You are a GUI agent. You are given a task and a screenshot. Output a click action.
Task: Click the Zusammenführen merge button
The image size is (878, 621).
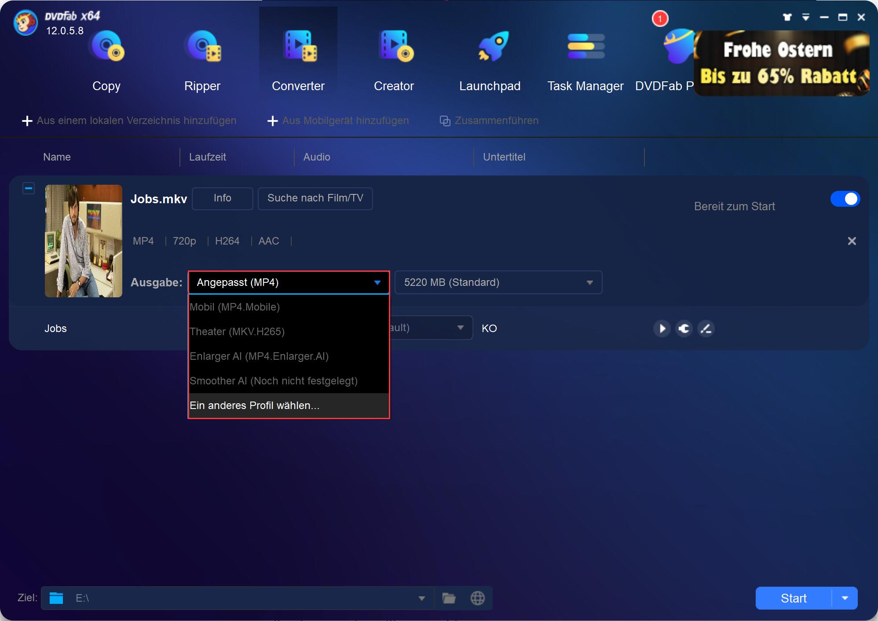(489, 121)
